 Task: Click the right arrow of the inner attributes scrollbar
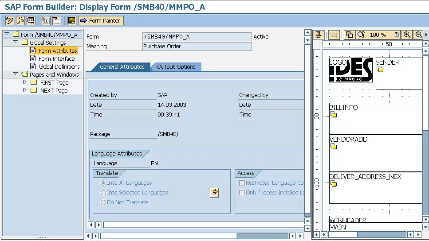point(99,225)
